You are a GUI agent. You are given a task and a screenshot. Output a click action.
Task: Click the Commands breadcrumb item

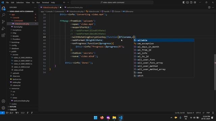coord(59,11)
